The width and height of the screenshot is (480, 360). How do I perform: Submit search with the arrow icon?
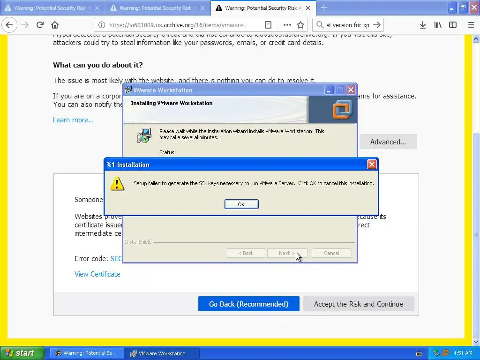click(x=377, y=25)
